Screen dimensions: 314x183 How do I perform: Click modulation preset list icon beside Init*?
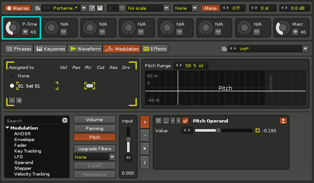(x=224, y=49)
